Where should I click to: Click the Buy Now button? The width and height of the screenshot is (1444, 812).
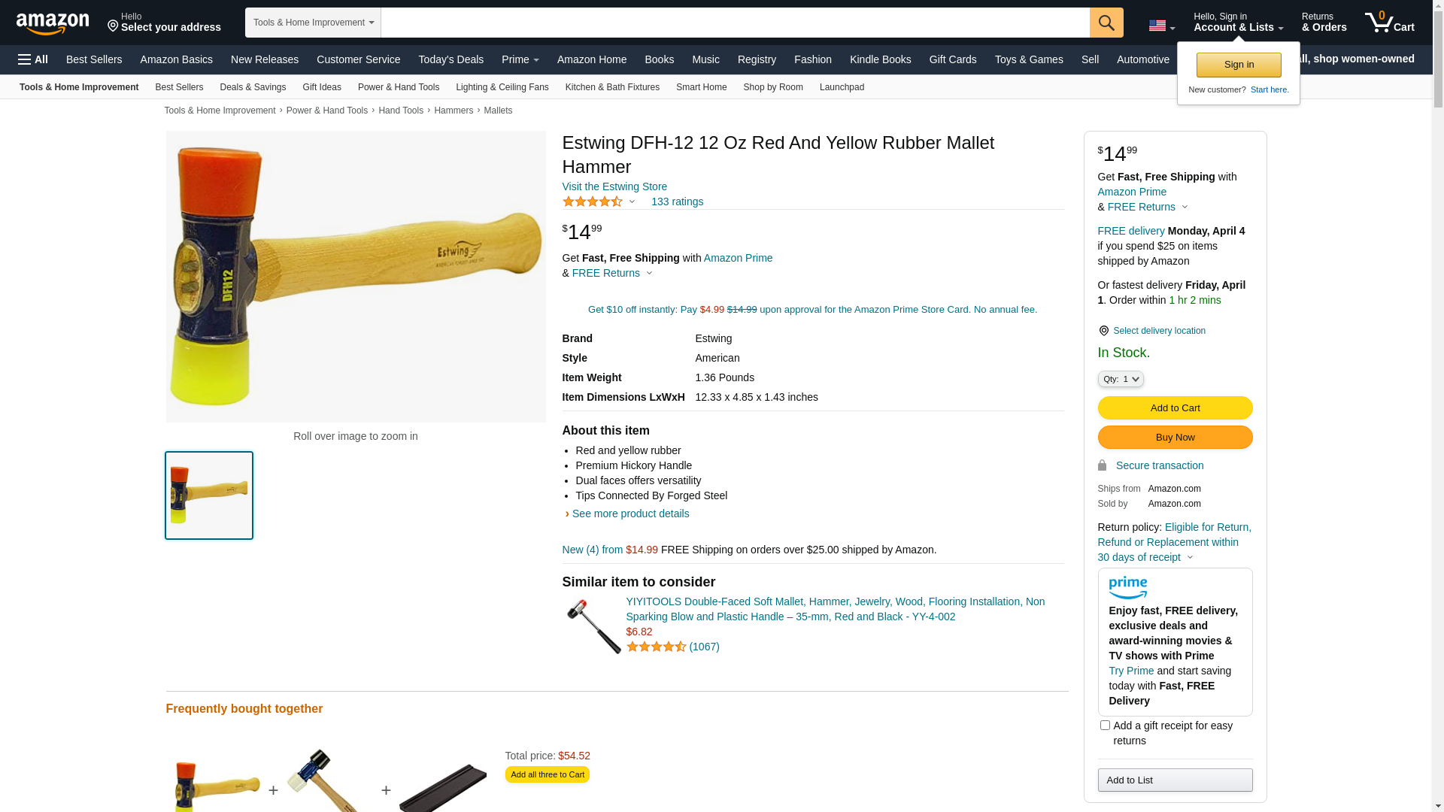(x=1175, y=437)
